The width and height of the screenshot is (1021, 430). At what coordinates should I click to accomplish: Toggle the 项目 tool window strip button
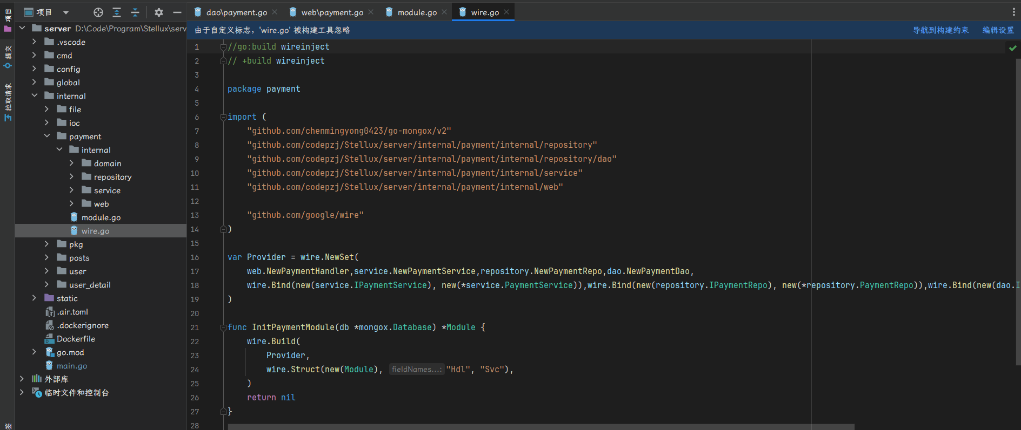tap(8, 21)
